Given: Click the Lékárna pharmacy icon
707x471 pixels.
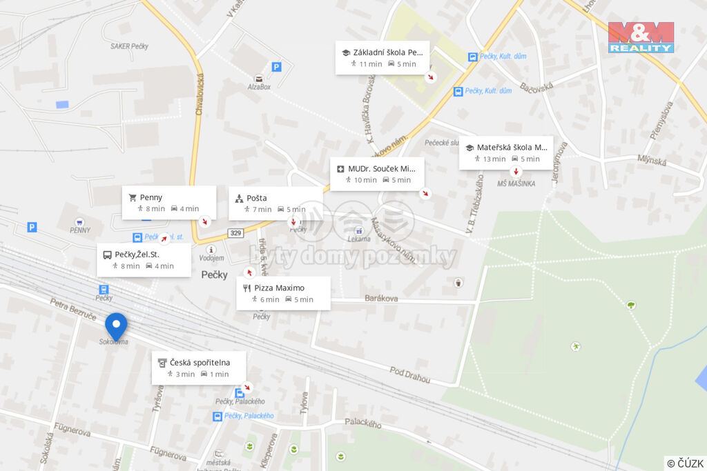Looking at the screenshot, I should point(358,231).
